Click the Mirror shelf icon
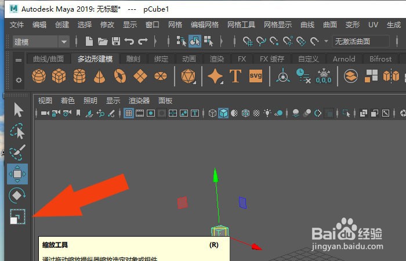This screenshot has height=261, width=406. point(391,76)
